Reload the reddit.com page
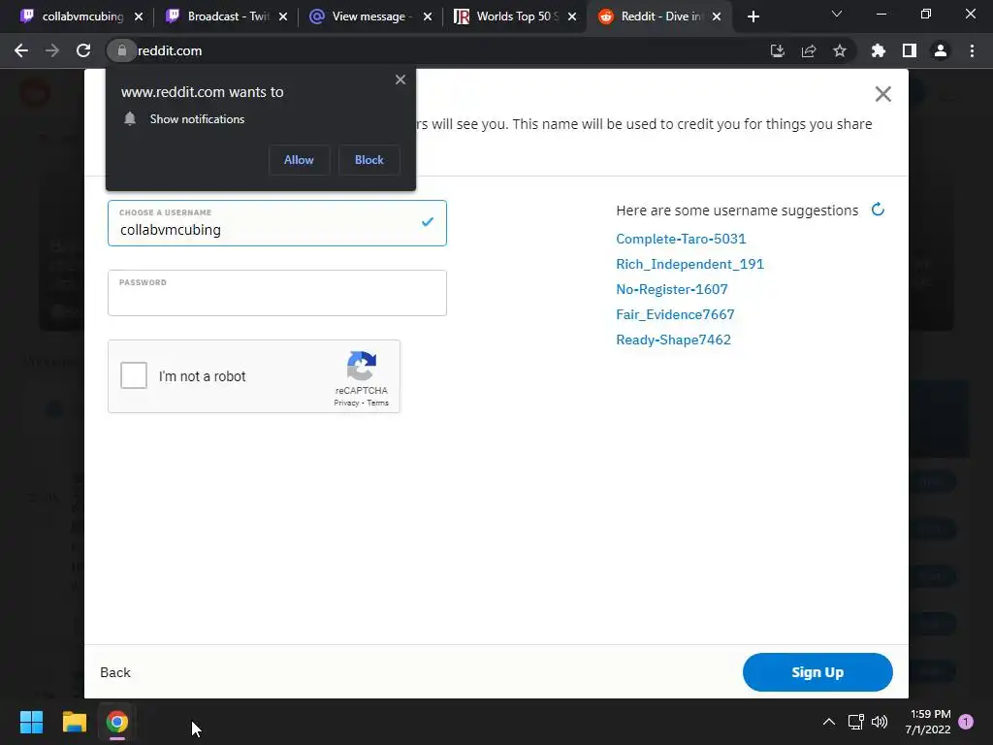The image size is (993, 745). click(83, 50)
